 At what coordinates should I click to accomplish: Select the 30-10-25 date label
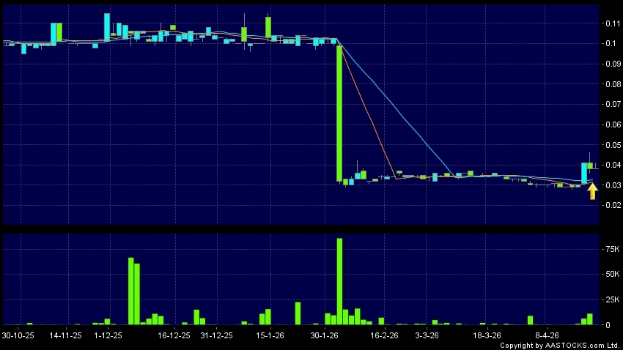tap(18, 335)
